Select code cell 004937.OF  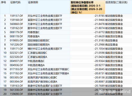16,61
